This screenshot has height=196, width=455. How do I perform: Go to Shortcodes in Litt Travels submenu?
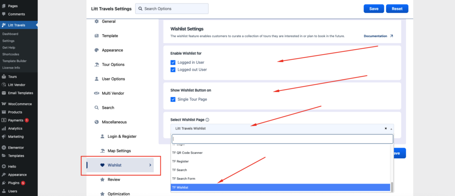(x=11, y=54)
